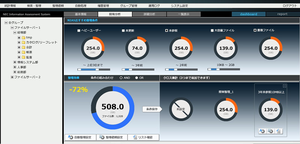This screenshot has width=300, height=144.
Task: Click the NIASおすすめ整理条件 header
Action: pyautogui.click(x=82, y=21)
